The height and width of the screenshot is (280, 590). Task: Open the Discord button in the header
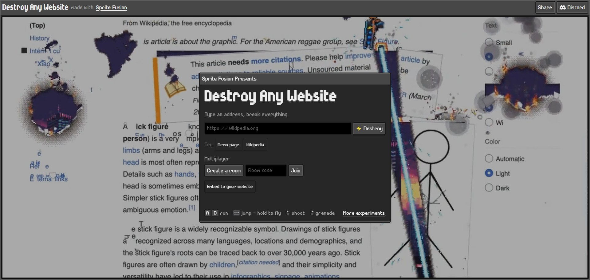572,7
